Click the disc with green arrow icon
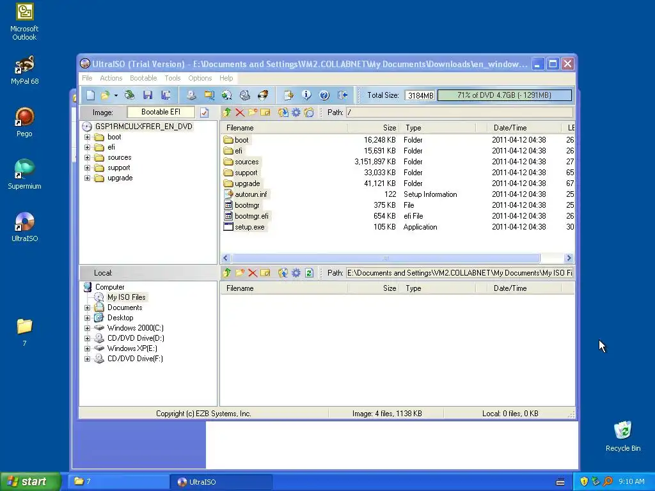 (x=227, y=95)
